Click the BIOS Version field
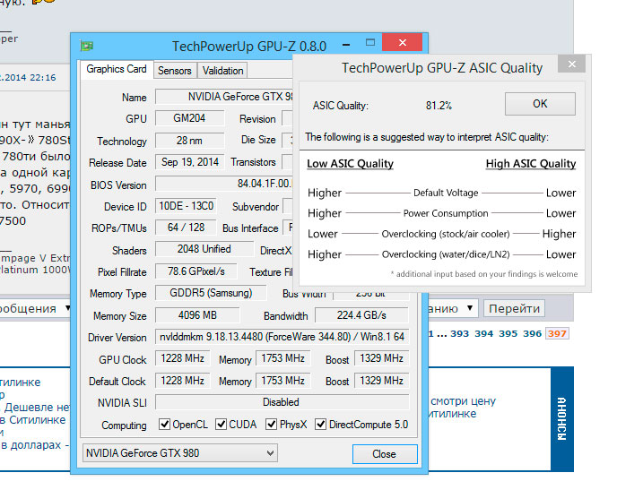643x490 pixels. (224, 184)
